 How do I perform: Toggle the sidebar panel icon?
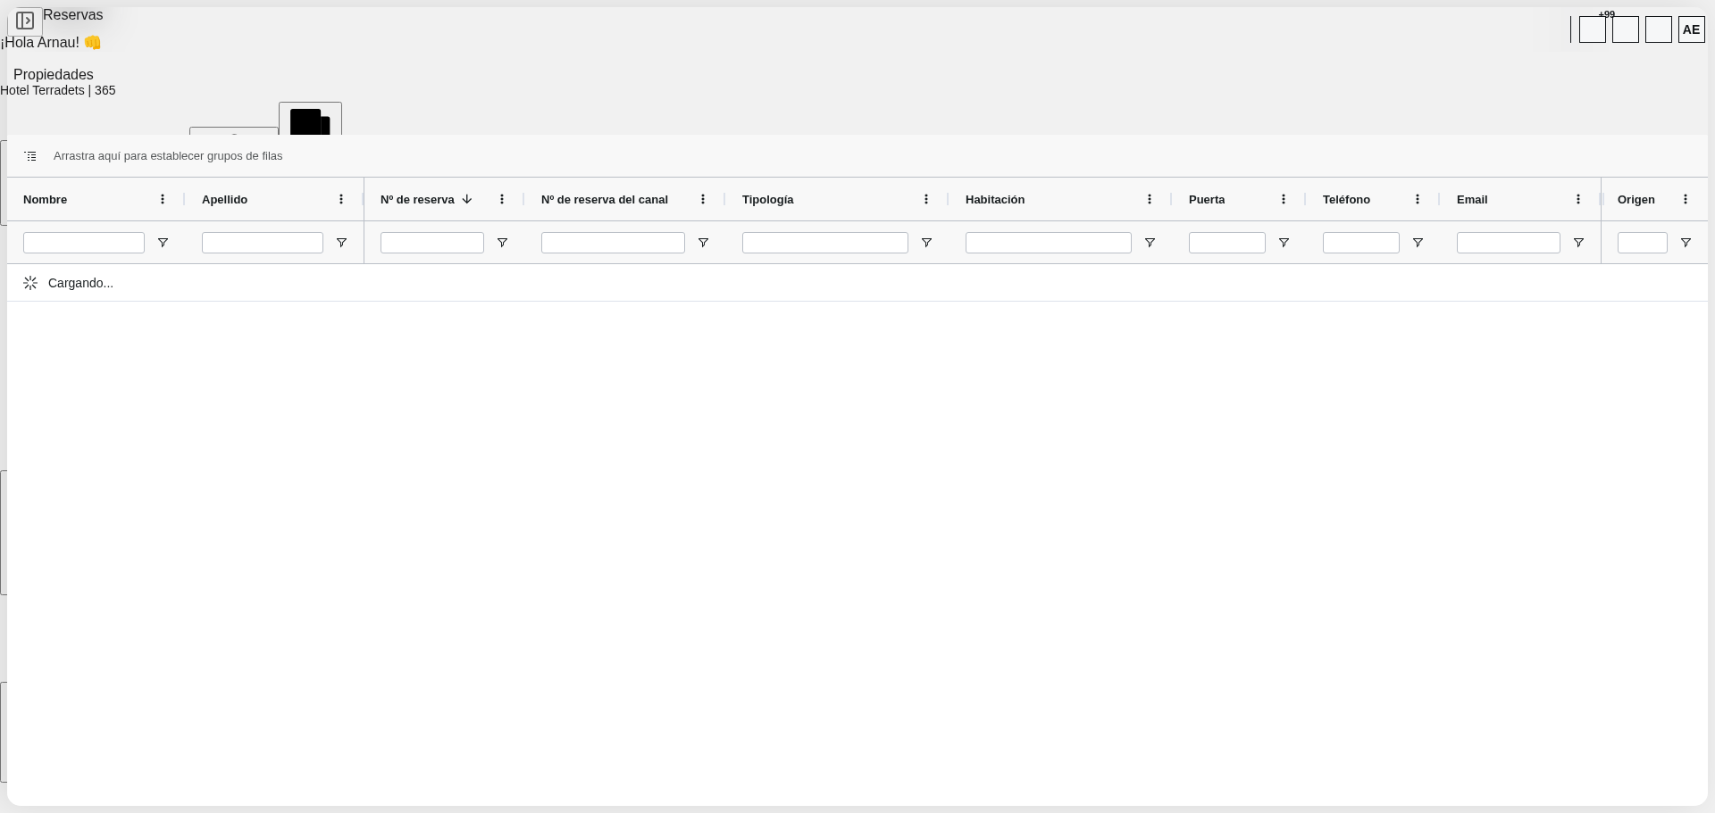click(x=25, y=21)
